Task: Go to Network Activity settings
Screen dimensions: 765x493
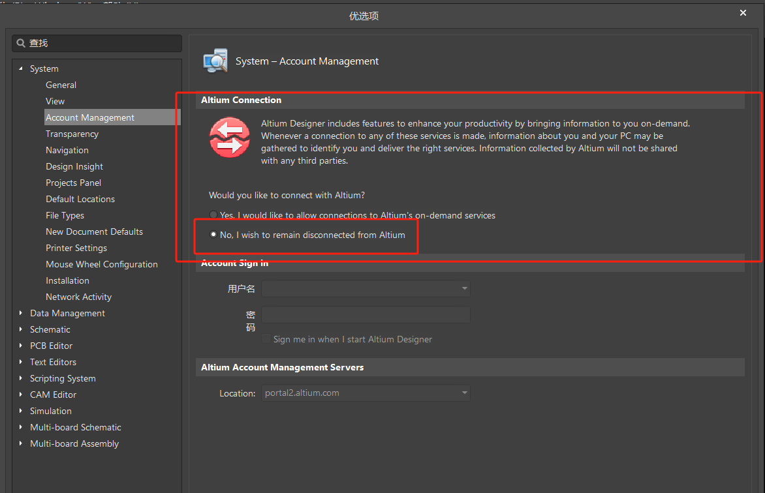Action: click(x=78, y=297)
